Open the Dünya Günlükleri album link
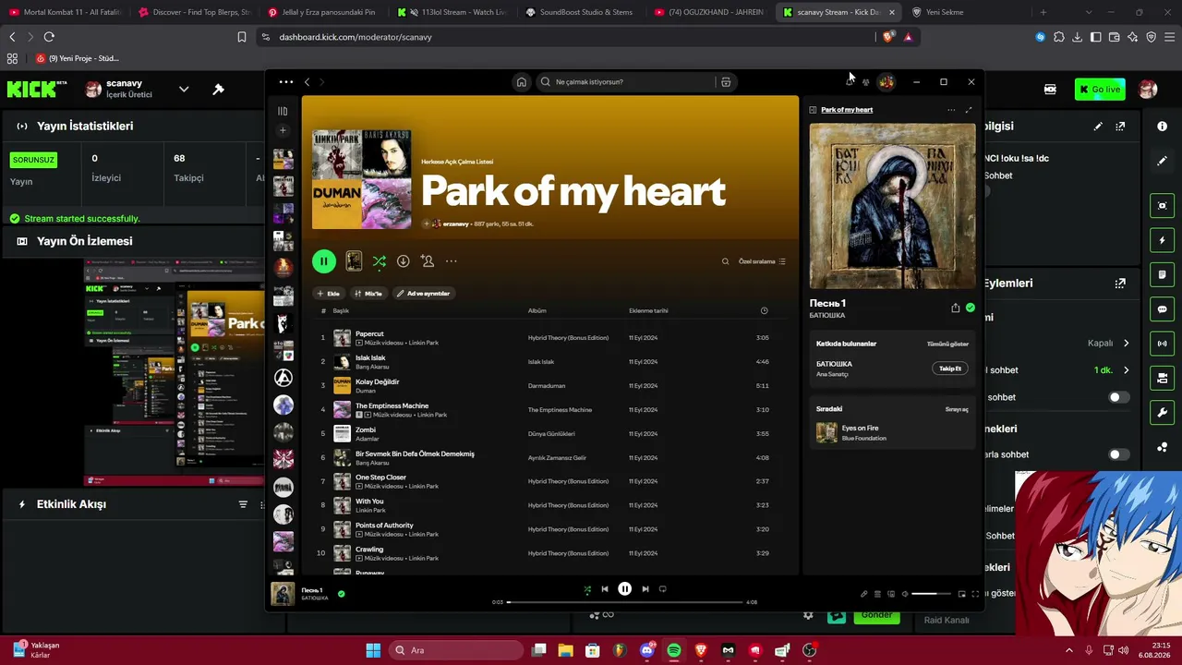1182x665 pixels. (x=551, y=434)
